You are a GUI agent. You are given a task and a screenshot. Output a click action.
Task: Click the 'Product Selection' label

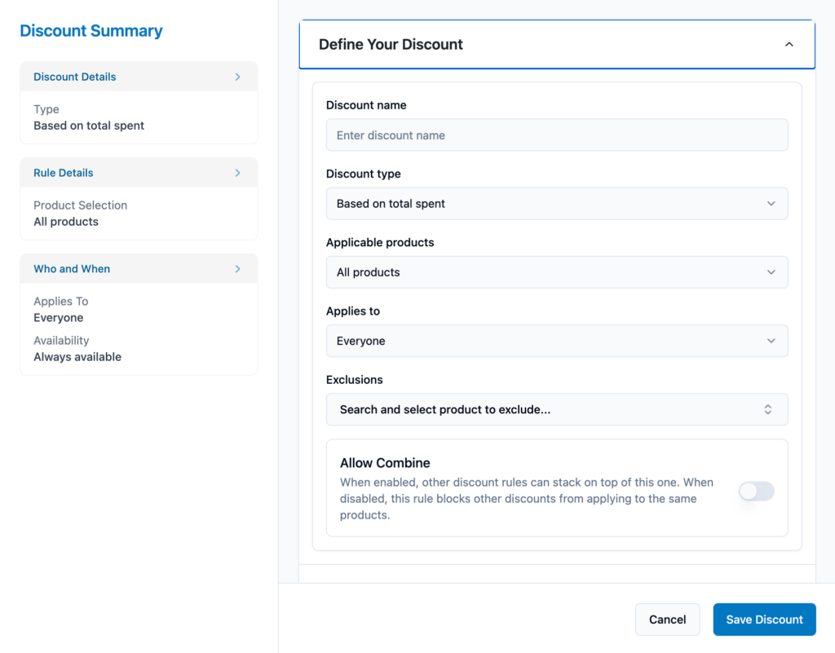81,205
